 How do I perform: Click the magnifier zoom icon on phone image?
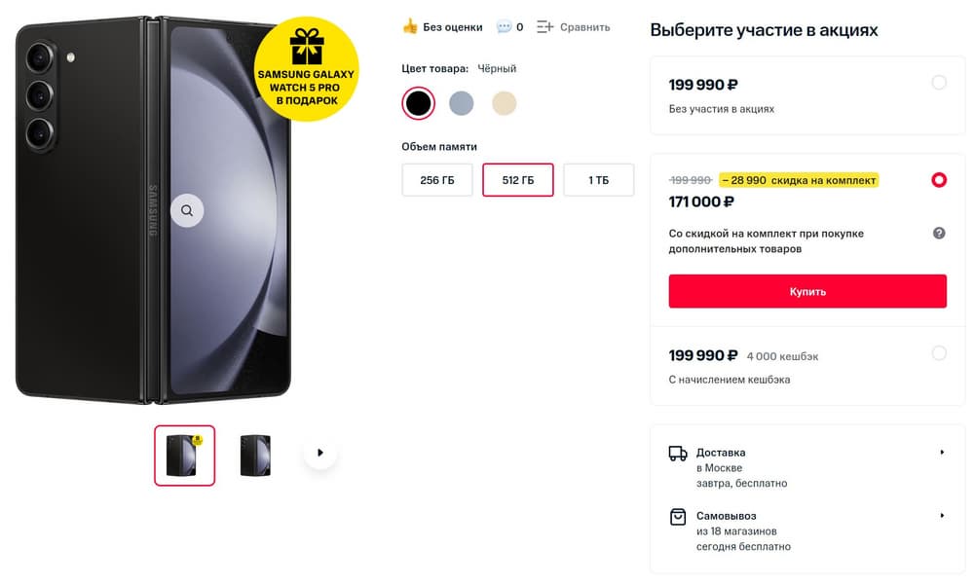[x=187, y=210]
